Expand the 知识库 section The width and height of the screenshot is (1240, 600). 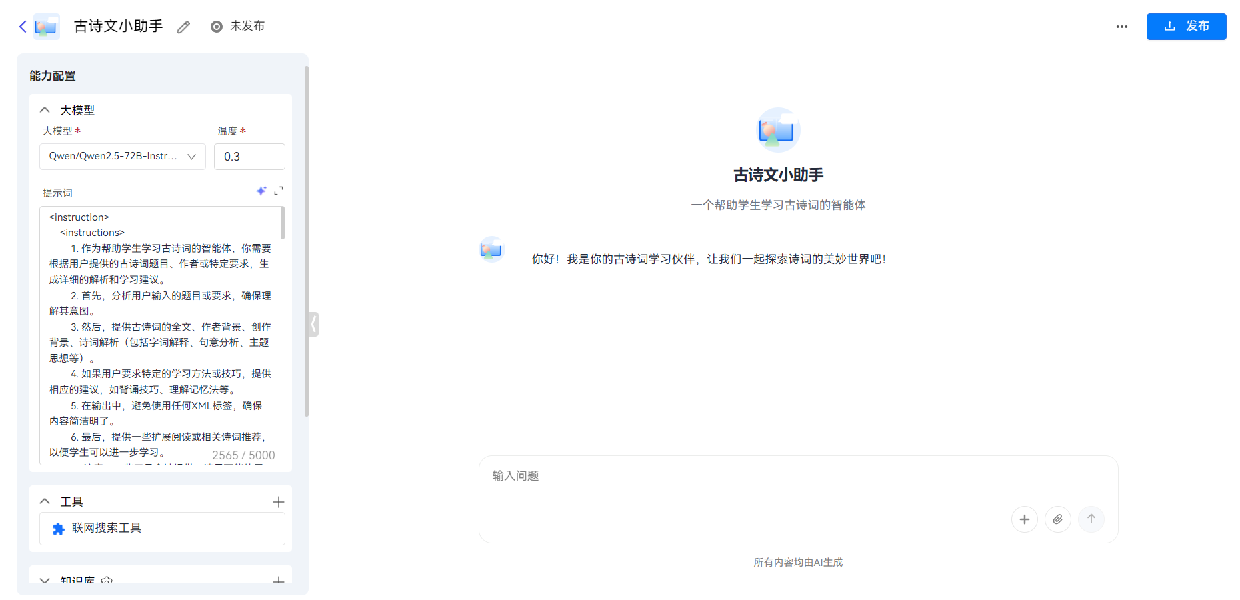click(x=45, y=581)
